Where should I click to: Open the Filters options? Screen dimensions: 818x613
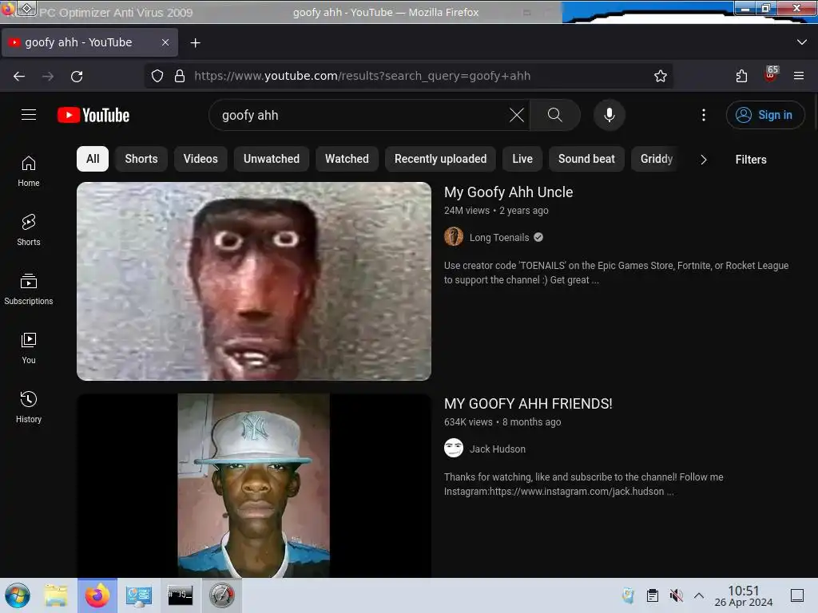click(x=751, y=160)
